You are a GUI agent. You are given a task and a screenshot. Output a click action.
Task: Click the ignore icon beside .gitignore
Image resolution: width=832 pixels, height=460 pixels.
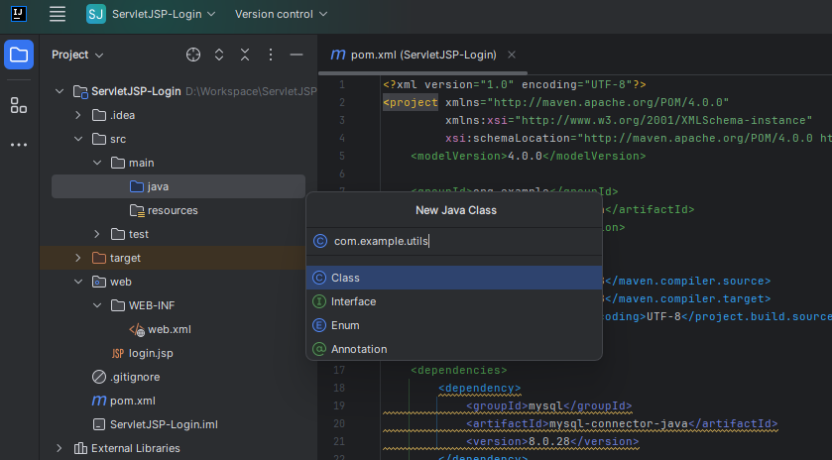99,377
